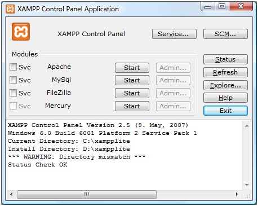Open the Service... dialog button
This screenshot has height=206, width=258.
pos(174,34)
